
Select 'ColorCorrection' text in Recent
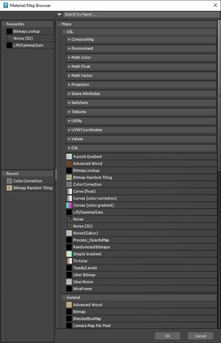[28, 181]
